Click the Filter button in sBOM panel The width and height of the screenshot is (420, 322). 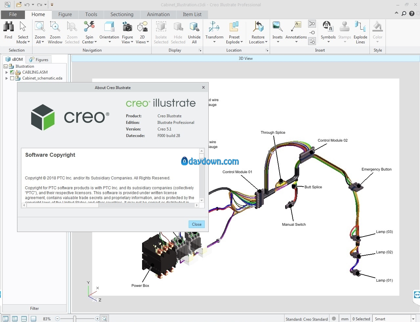[x=34, y=308]
